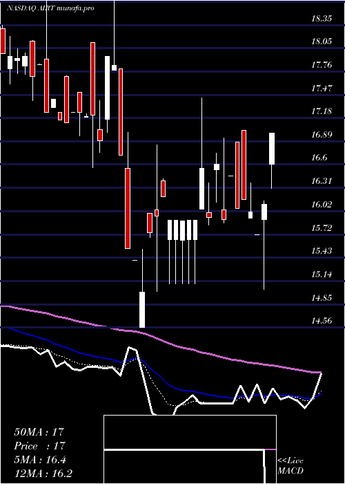Click the 15.43 price axis label
Screen dimensions: 345x484
pyautogui.click(x=322, y=250)
